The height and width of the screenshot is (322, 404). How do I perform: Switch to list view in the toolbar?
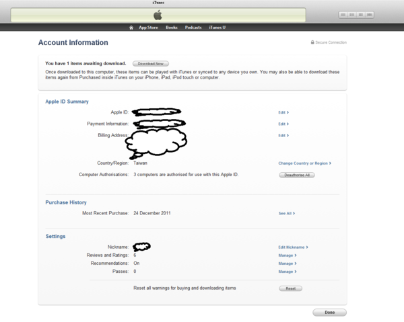pos(343,15)
